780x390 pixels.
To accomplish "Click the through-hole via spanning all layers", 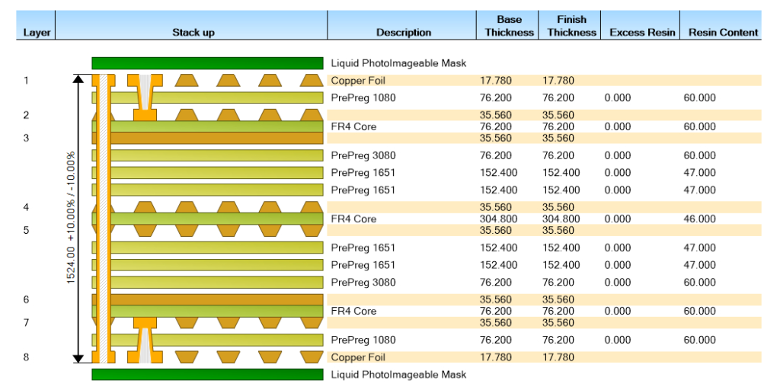I will pos(104,218).
